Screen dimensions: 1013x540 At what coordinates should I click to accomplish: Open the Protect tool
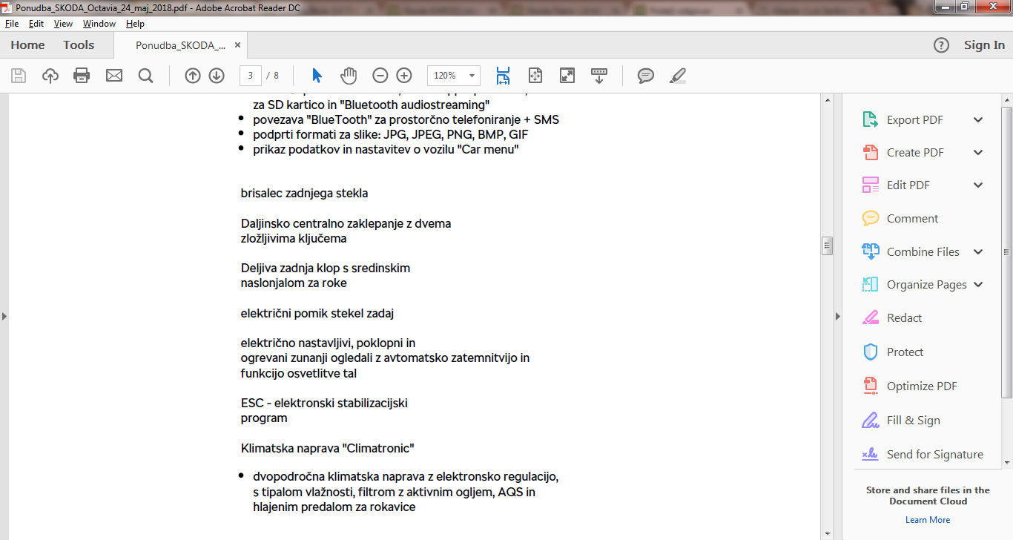(x=905, y=352)
